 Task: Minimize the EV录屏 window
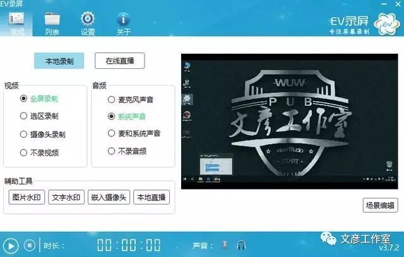pos(384,4)
